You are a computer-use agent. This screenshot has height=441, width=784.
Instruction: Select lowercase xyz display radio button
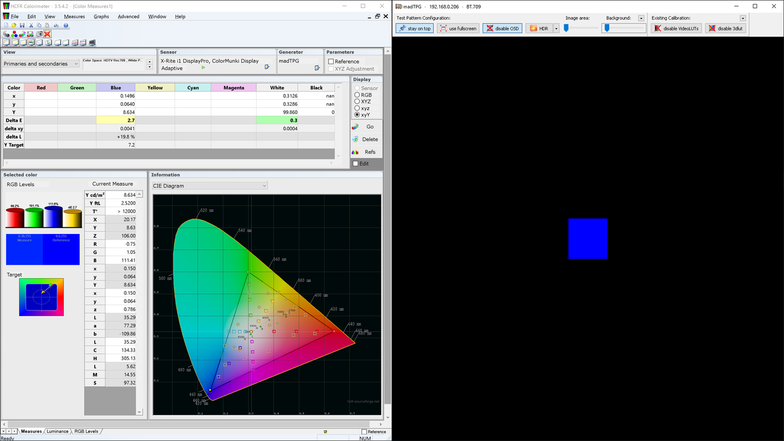coord(357,108)
